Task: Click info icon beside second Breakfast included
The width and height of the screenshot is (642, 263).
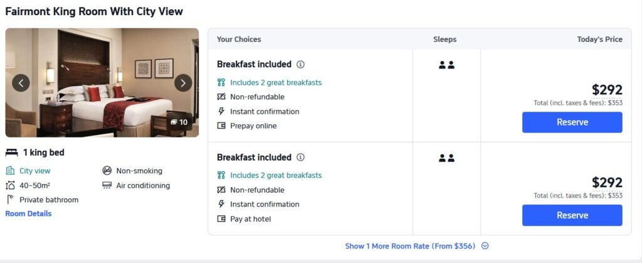Action: coord(301,158)
